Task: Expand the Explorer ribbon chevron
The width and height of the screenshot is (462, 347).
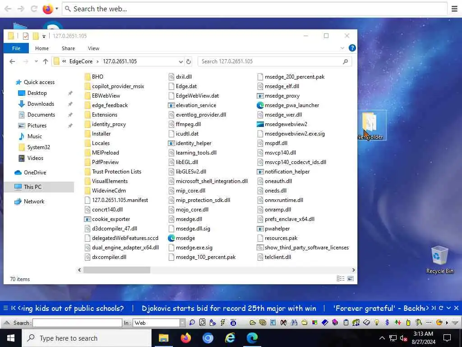Action: (342, 48)
